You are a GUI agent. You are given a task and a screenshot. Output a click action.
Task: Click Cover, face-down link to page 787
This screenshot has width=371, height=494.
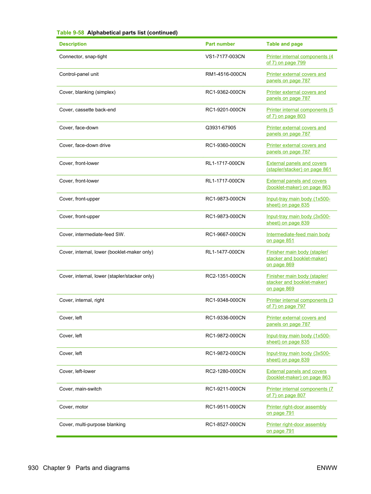296,131
